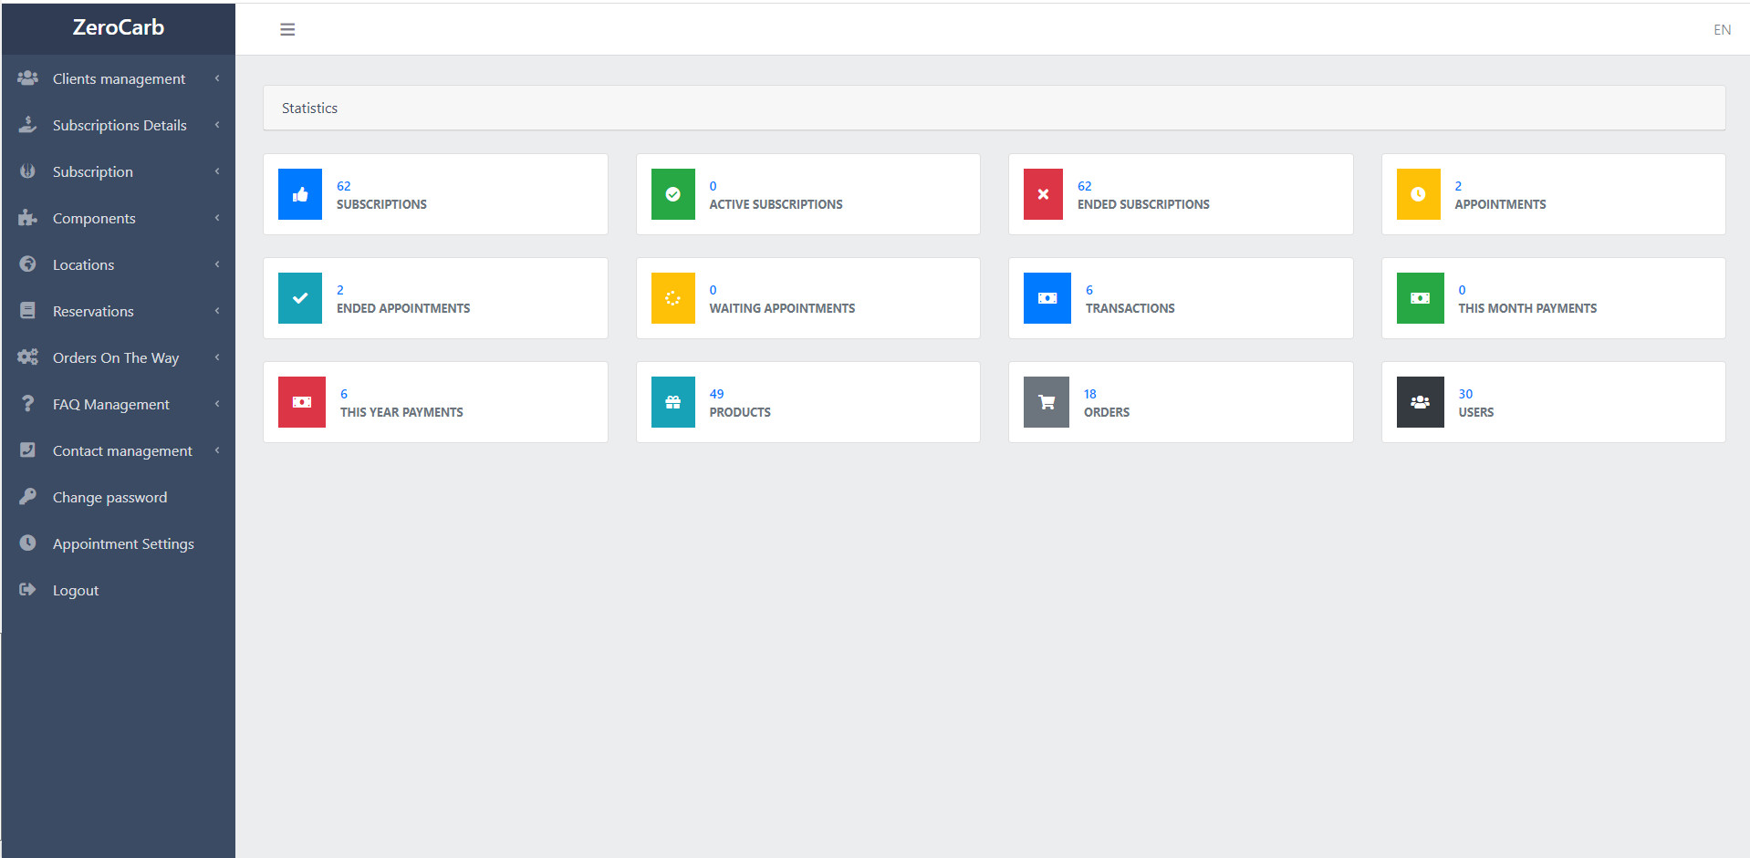Expand the Subscription menu chevron
The width and height of the screenshot is (1750, 858).
pos(216,171)
